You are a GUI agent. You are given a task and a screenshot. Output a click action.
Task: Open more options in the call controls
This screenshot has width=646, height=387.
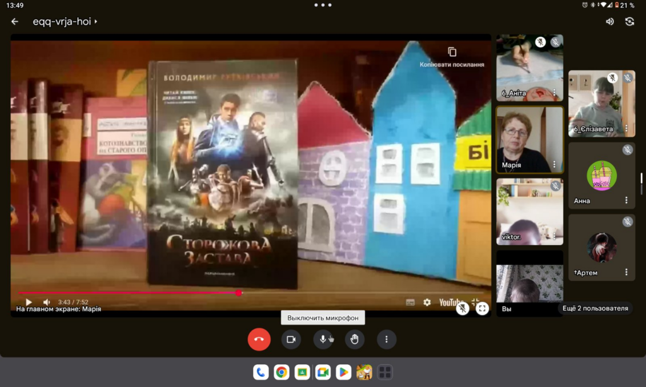pyautogui.click(x=386, y=339)
